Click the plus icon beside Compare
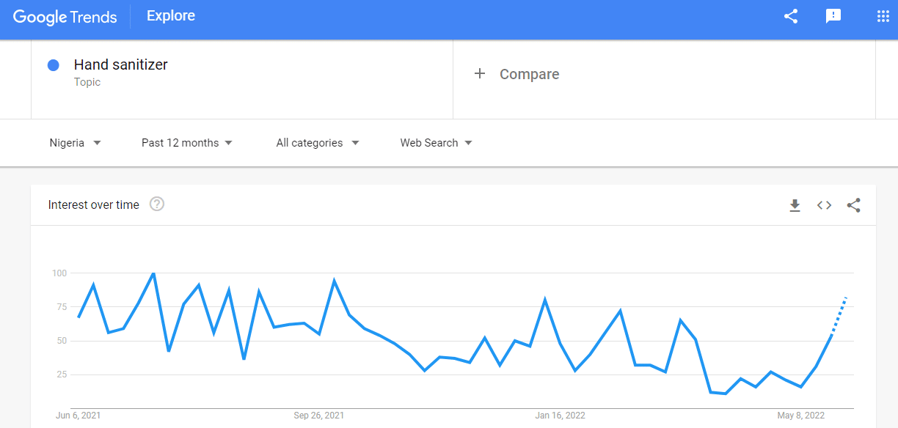 (480, 73)
